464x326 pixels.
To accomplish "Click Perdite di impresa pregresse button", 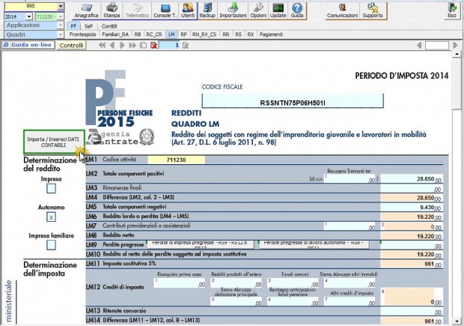I will click(x=200, y=244).
